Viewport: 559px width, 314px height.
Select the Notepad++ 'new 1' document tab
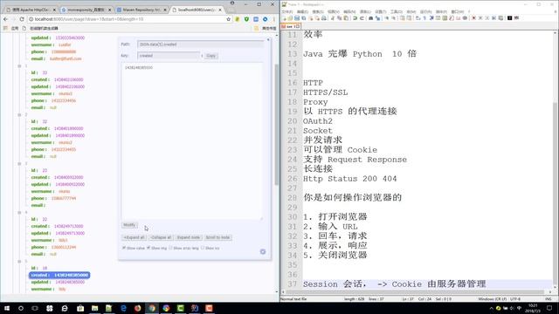(x=291, y=26)
